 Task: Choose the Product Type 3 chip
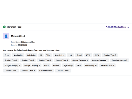pos(45,60)
